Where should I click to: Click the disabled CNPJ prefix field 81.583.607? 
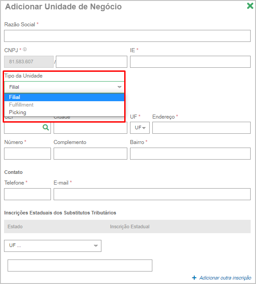[x=29, y=62]
